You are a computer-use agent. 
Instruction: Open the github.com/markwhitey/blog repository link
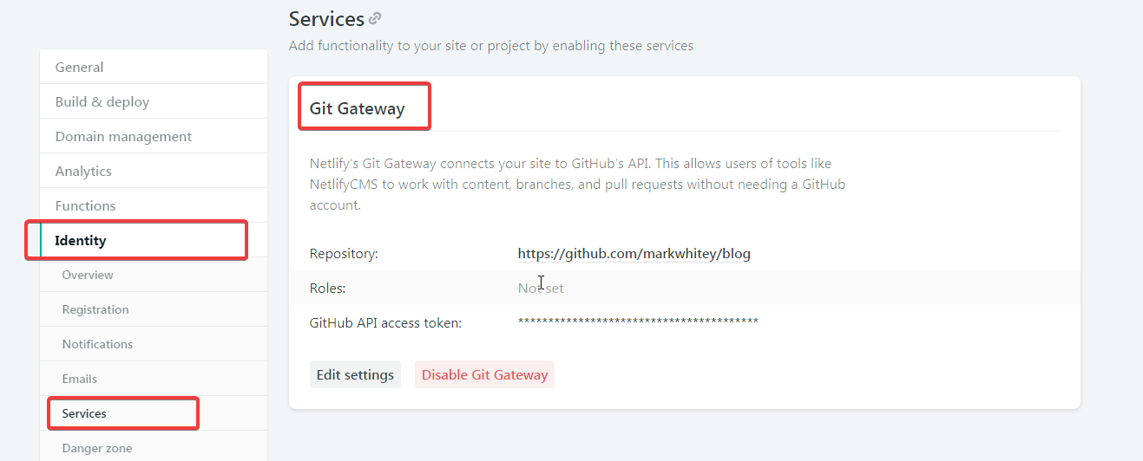pos(634,254)
